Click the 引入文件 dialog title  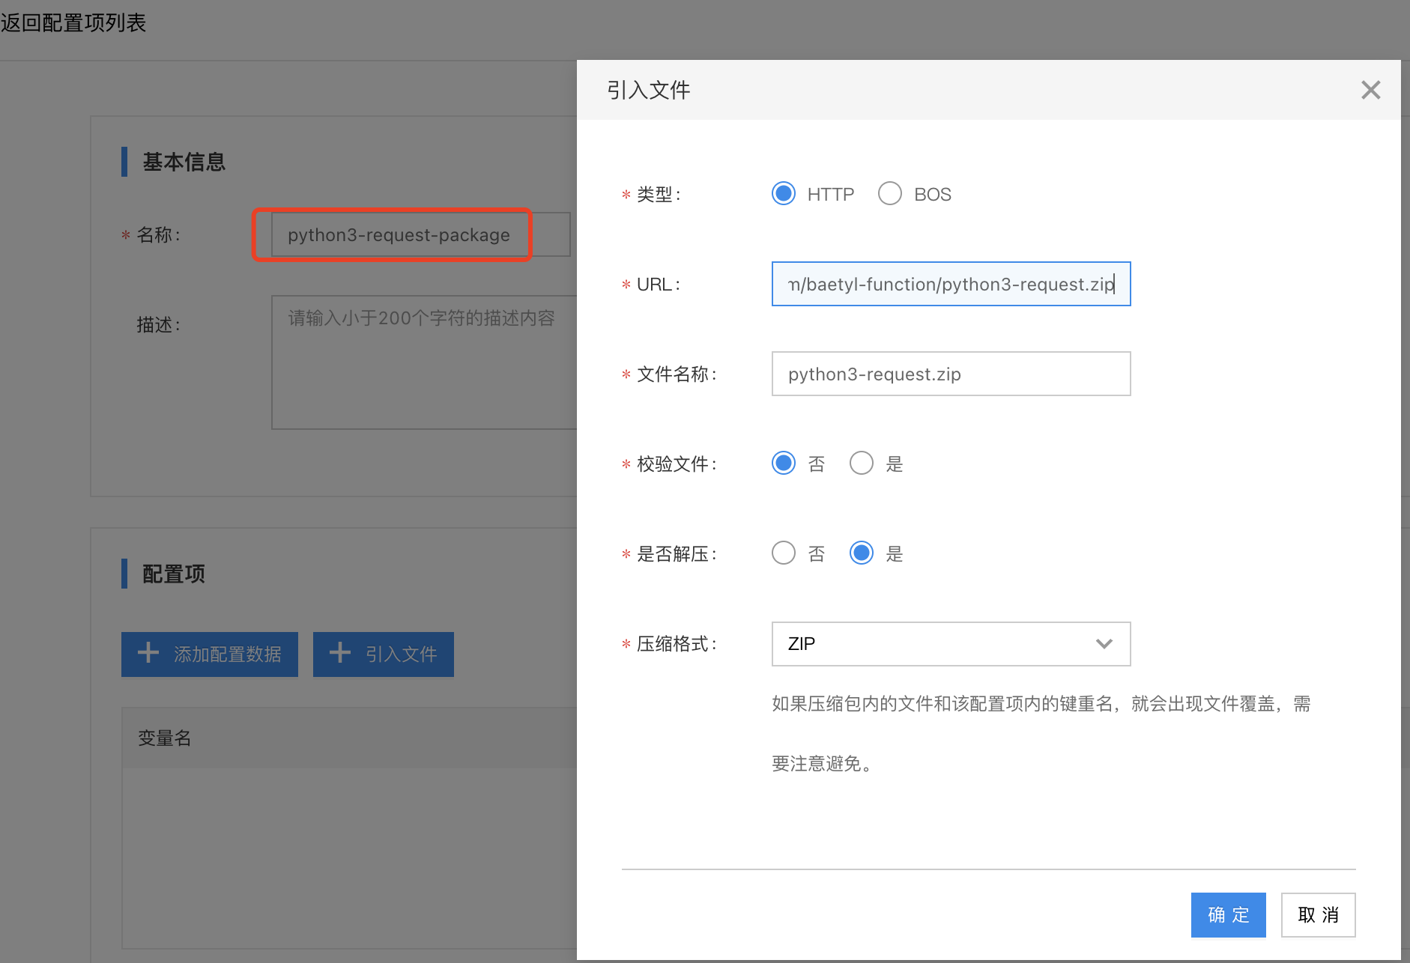(649, 90)
